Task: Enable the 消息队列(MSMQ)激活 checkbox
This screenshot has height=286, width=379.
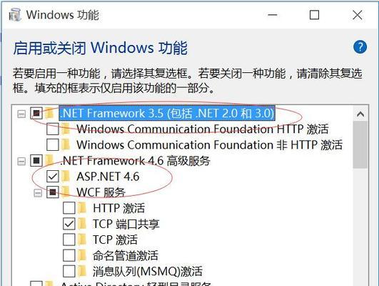Action: pyautogui.click(x=69, y=271)
